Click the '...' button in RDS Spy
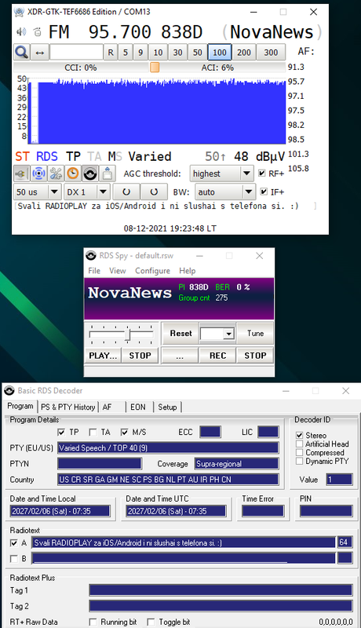Viewport: 361px width, 628px height. pos(180,356)
